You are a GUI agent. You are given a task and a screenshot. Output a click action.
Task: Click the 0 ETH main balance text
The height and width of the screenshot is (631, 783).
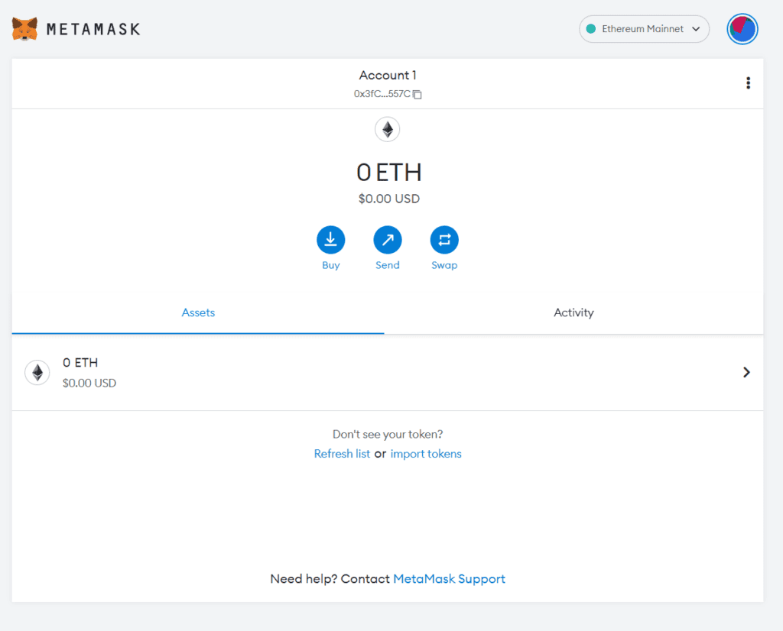pyautogui.click(x=389, y=173)
